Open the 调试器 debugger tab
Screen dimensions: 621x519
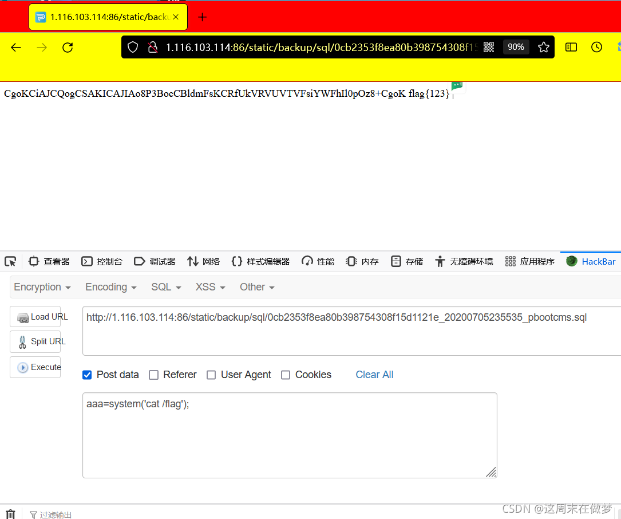155,261
